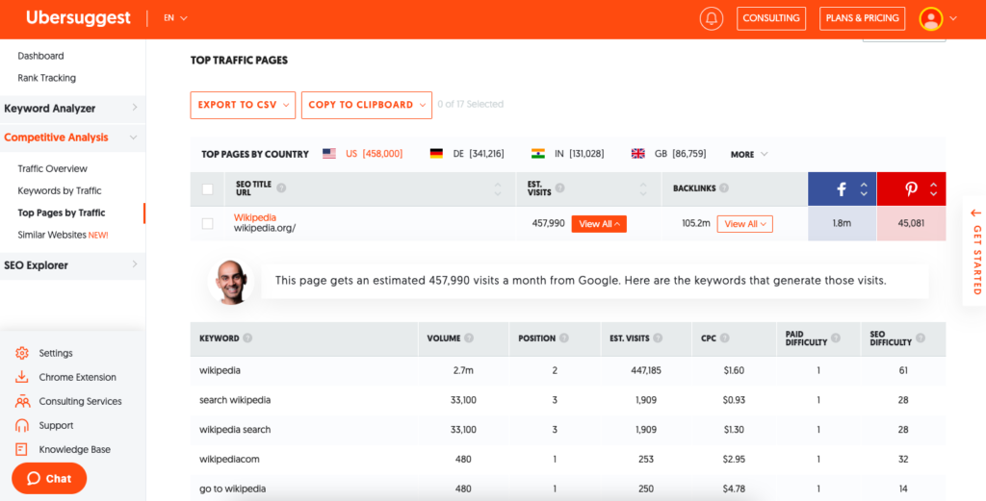The height and width of the screenshot is (501, 986).
Task: Click the CONSULTING button
Action: pyautogui.click(x=771, y=18)
